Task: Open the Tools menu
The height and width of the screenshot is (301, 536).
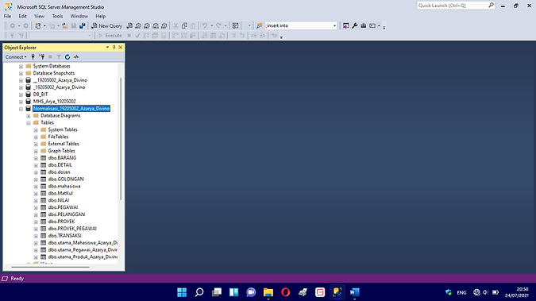Action: [57, 16]
